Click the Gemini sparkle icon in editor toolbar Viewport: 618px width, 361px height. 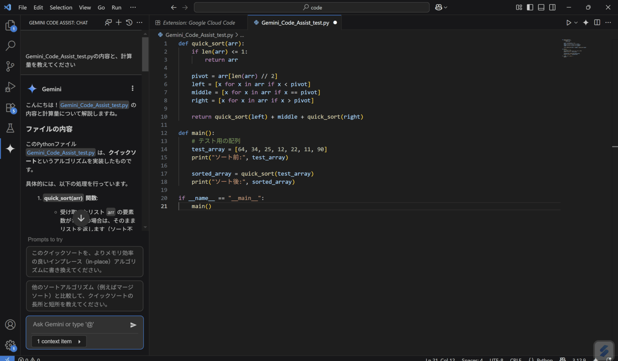586,23
